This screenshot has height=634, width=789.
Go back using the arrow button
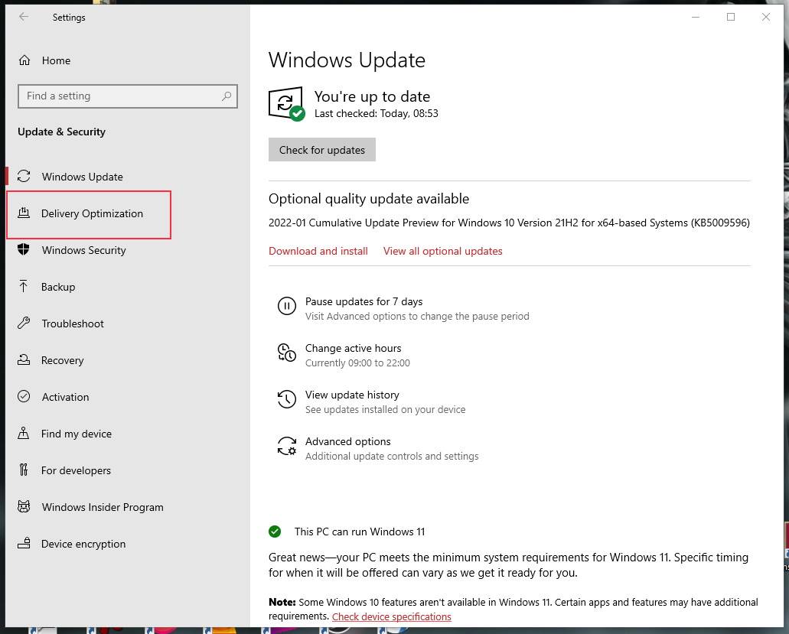pos(24,17)
